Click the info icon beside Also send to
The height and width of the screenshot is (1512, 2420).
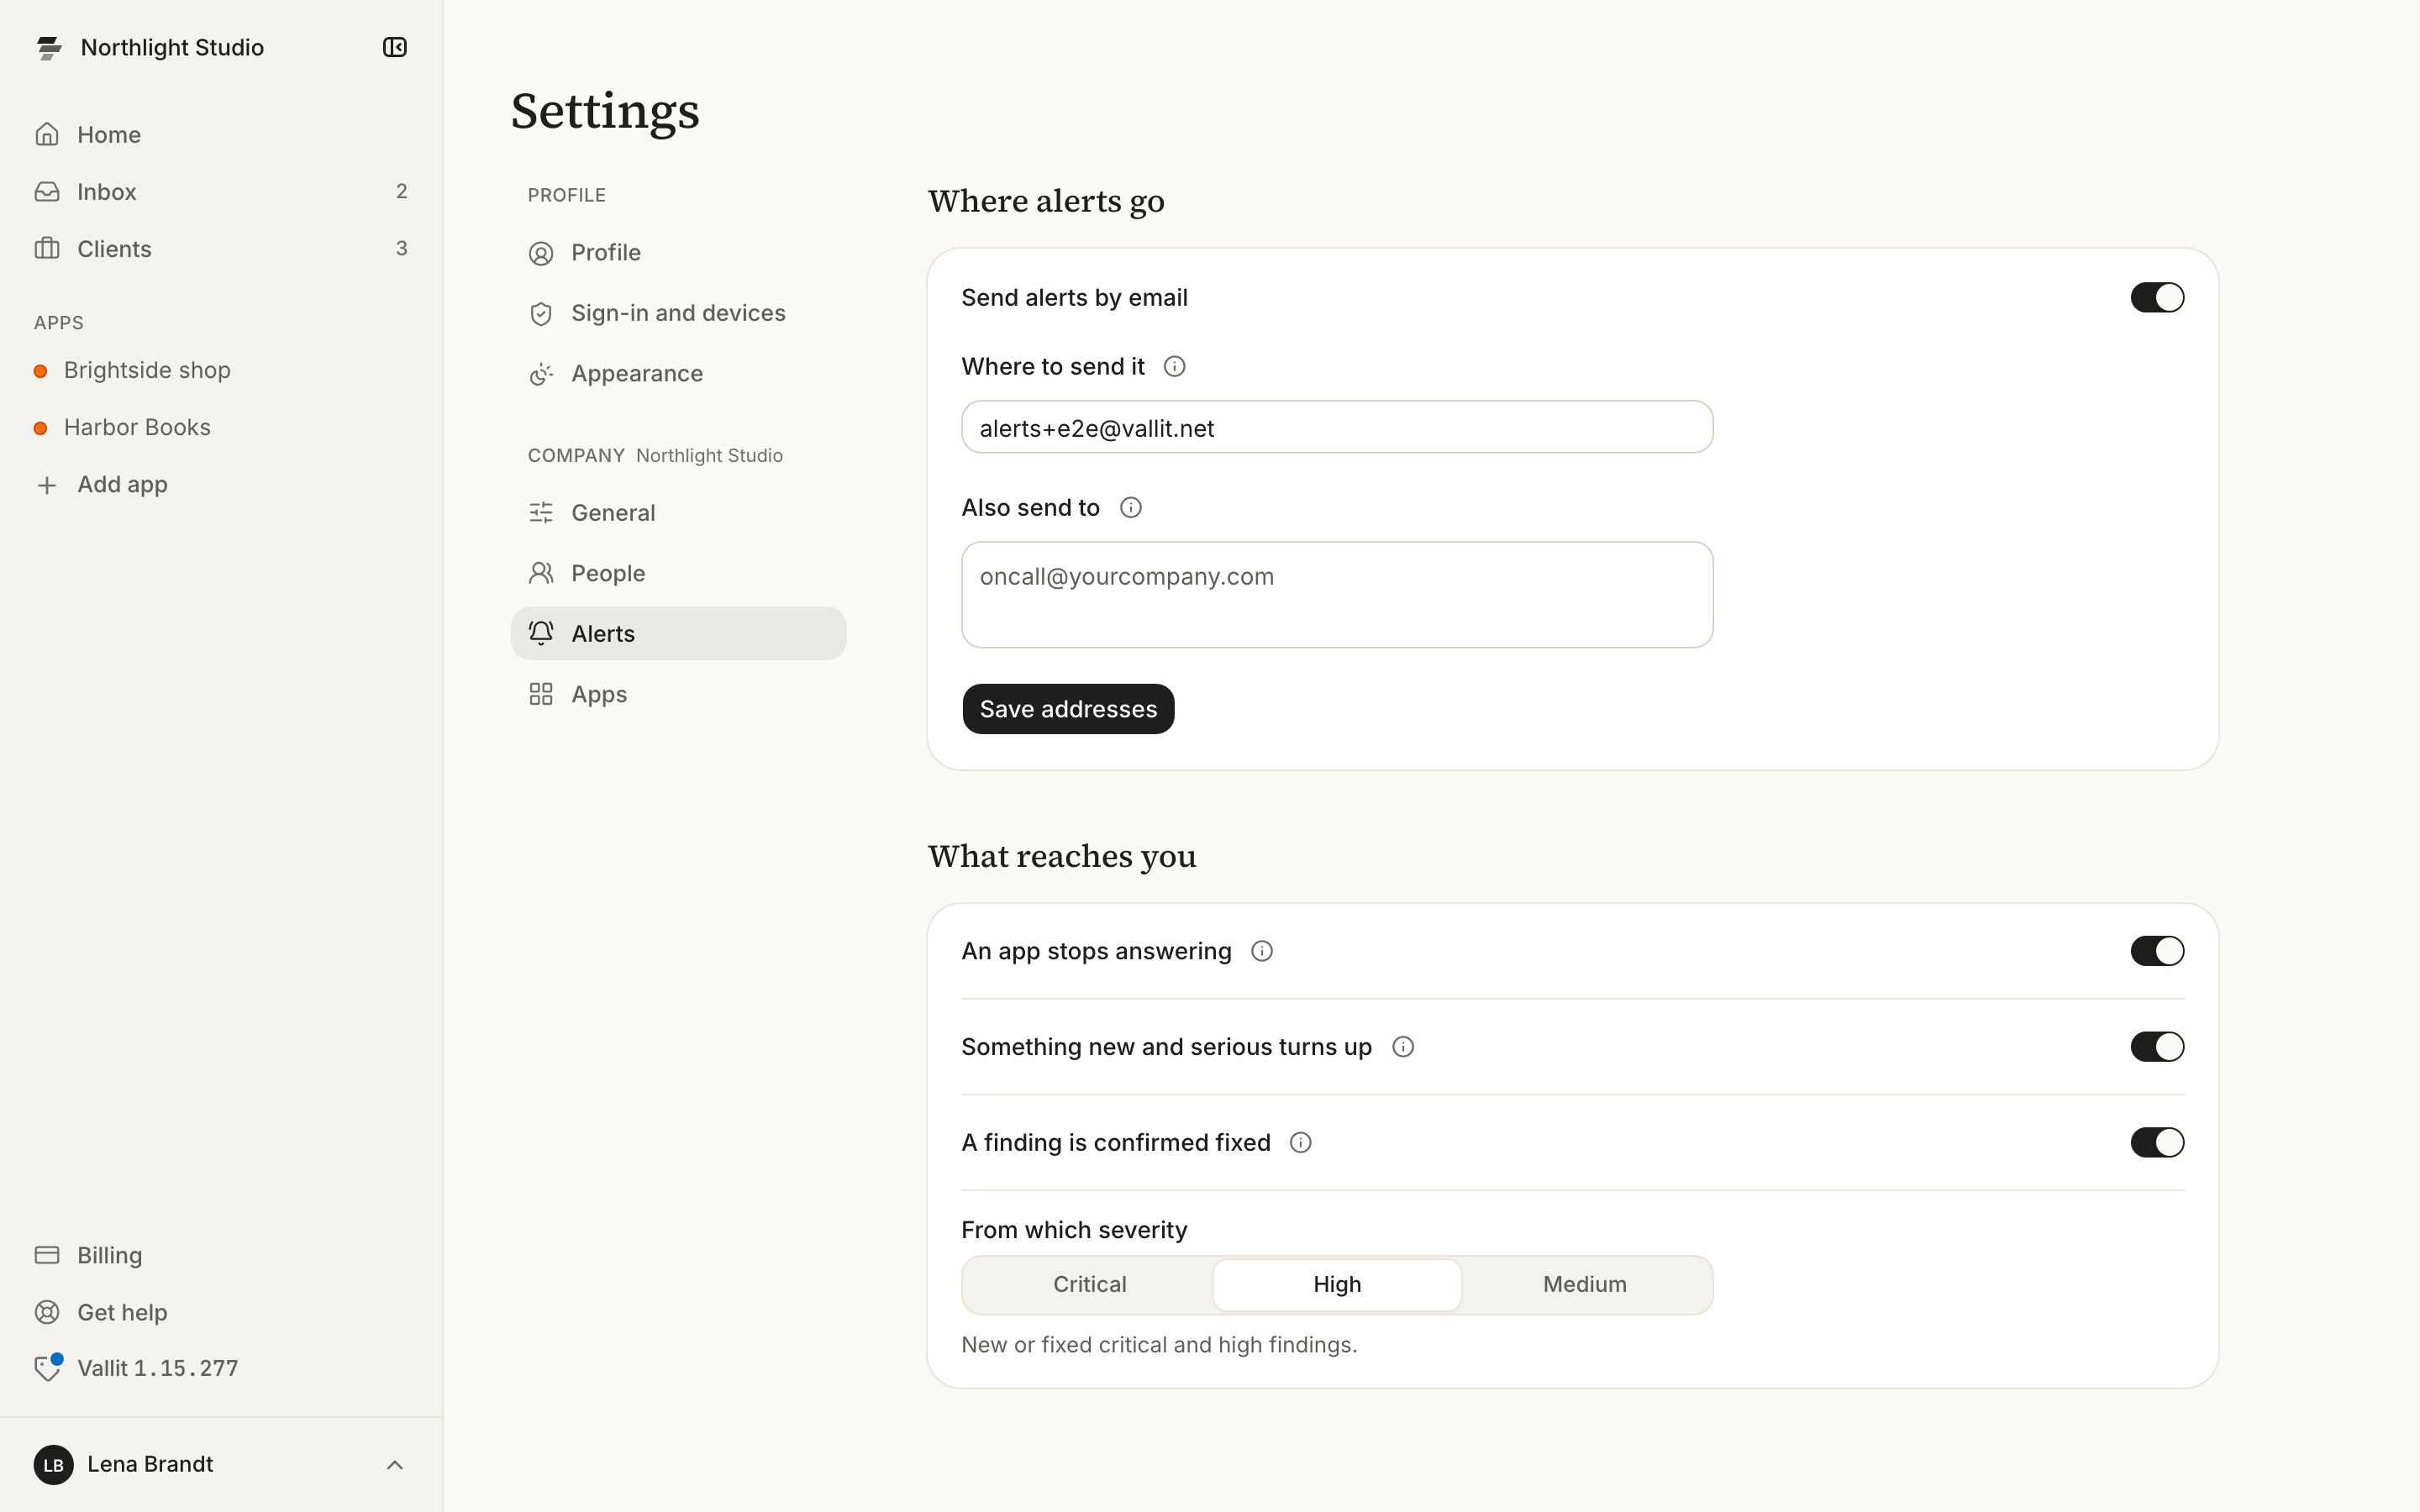point(1131,508)
